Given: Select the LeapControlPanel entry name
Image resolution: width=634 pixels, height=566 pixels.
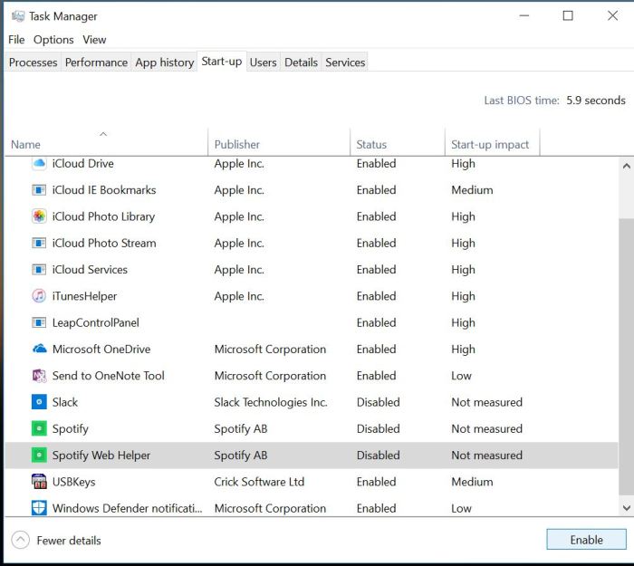Looking at the screenshot, I should point(95,322).
